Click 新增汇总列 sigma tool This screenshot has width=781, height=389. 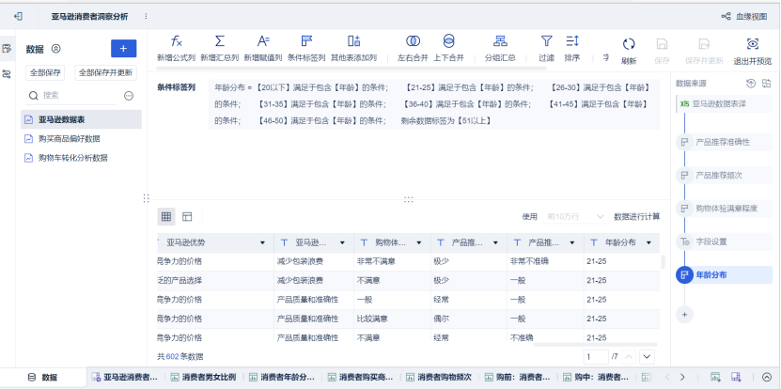pyautogui.click(x=220, y=49)
